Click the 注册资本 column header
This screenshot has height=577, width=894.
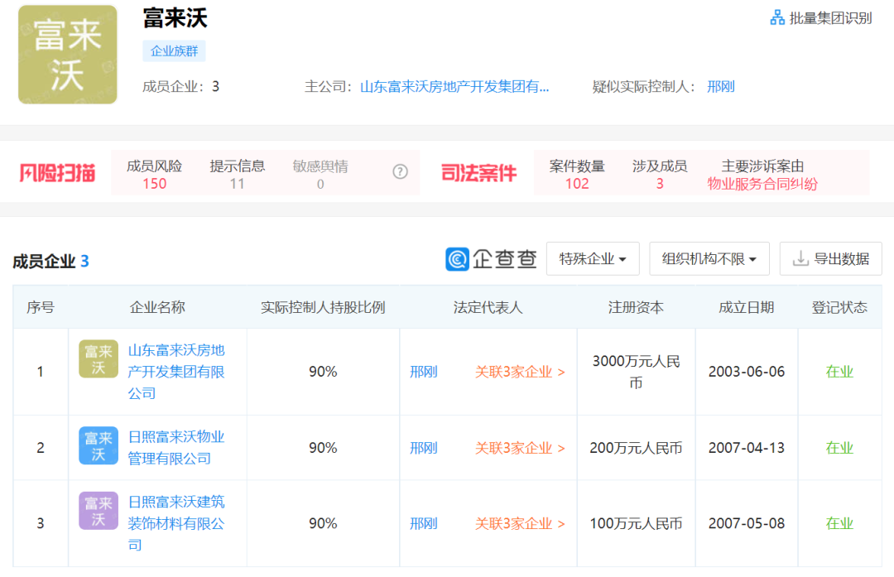(636, 307)
